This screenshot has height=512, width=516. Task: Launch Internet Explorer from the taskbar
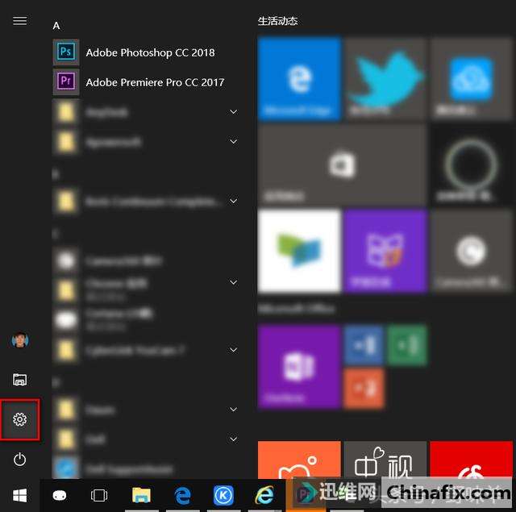point(265,495)
